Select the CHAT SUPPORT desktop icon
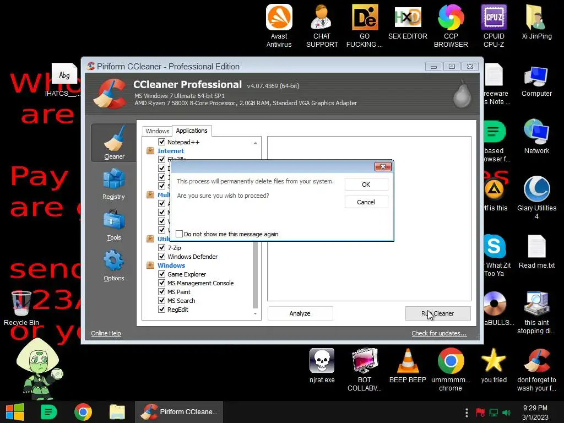This screenshot has width=564, height=423. pos(322,26)
